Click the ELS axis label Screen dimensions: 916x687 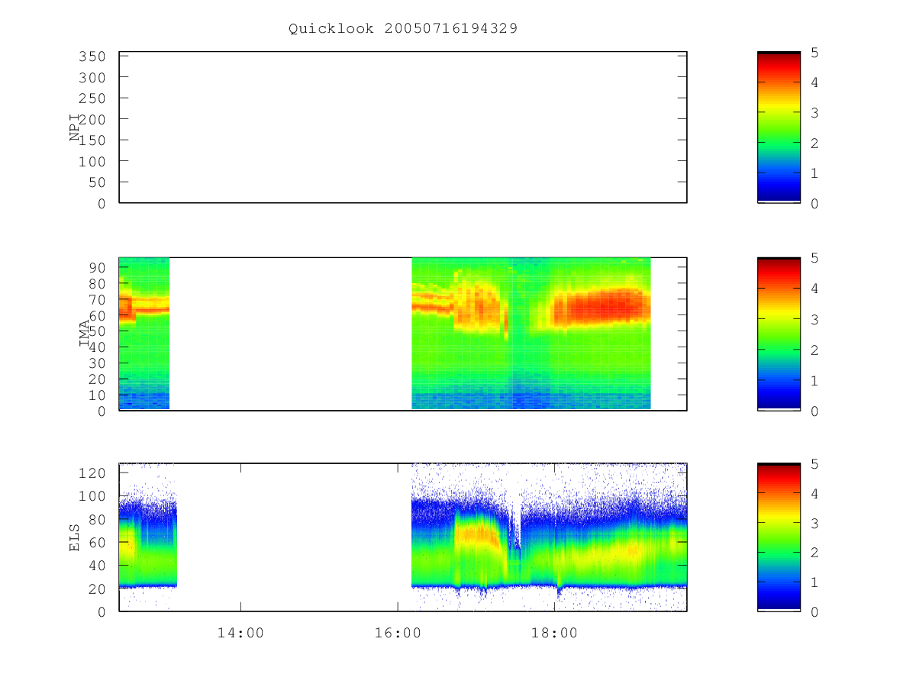coord(76,537)
